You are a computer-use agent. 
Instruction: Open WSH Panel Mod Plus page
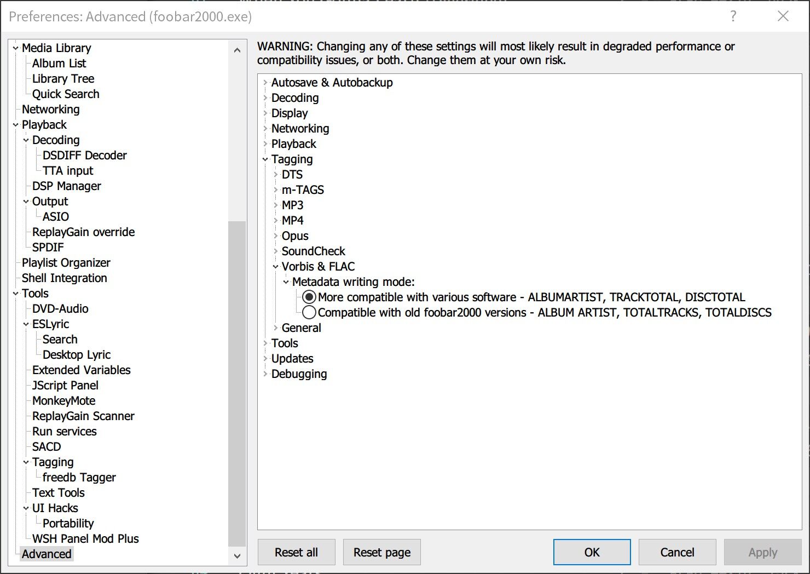point(85,539)
